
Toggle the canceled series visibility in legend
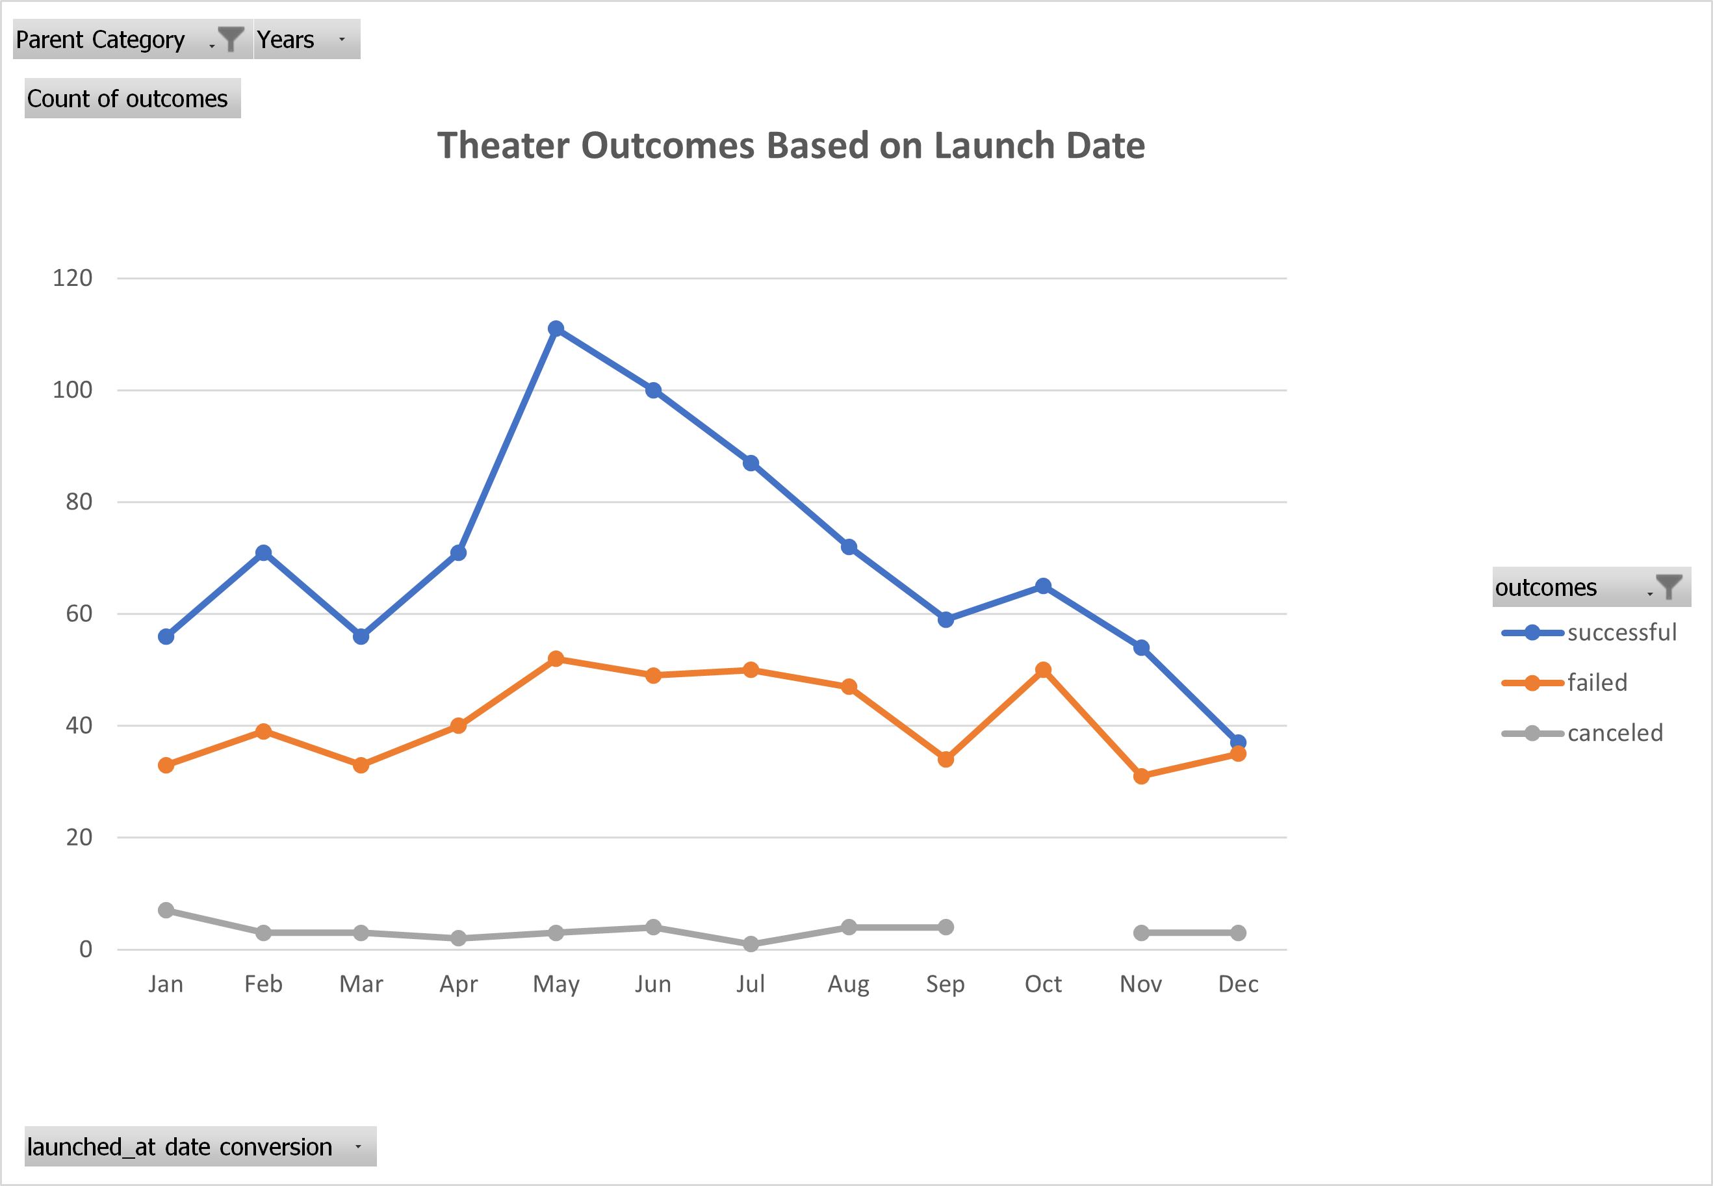coord(1614,732)
